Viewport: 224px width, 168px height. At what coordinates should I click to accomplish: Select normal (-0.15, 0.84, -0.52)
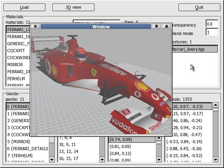coord(189,155)
